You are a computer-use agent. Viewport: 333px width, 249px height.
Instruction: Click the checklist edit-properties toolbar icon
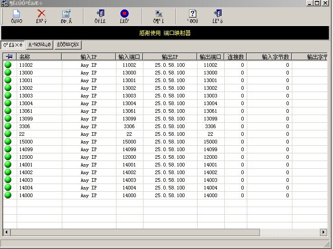click(x=66, y=14)
